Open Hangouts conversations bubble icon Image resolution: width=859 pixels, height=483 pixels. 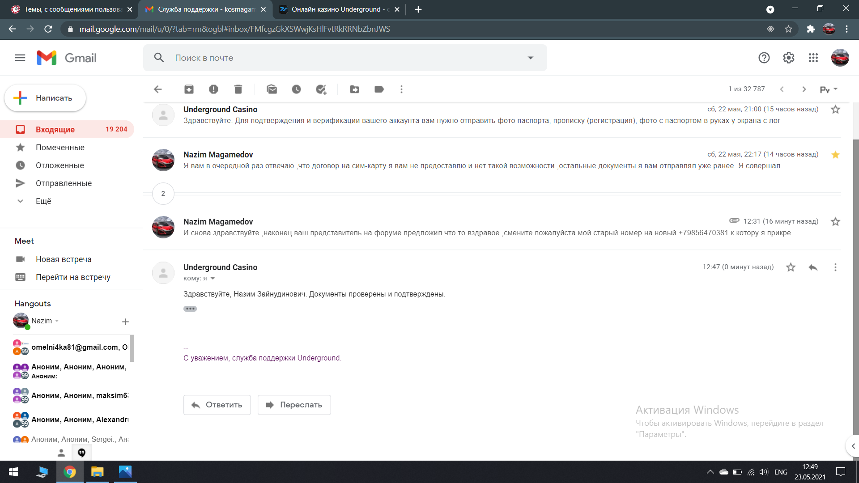[81, 453]
